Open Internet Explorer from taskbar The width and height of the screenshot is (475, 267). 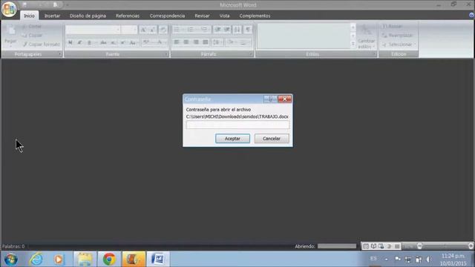tap(36, 259)
